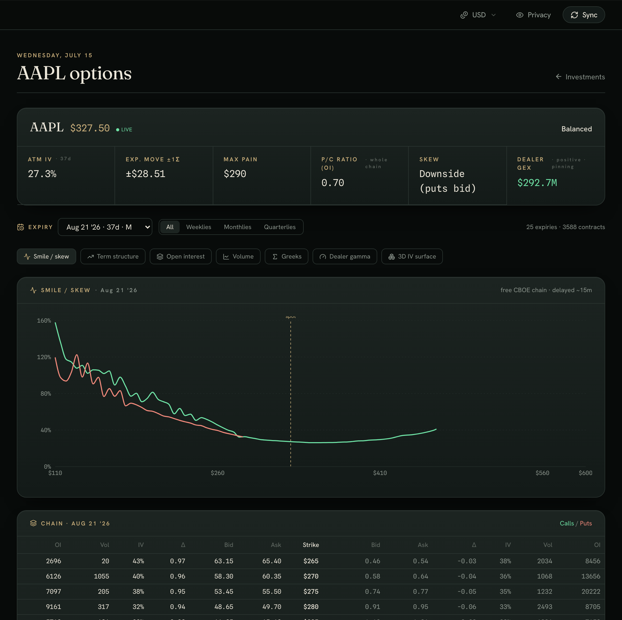The image size is (622, 620).
Task: Click put OI 20222 cell
Action: point(590,591)
